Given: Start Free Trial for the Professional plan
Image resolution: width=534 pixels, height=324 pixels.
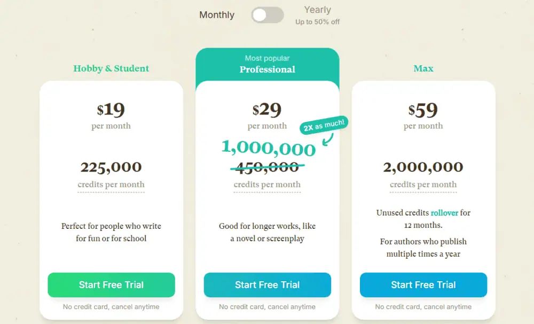Looking at the screenshot, I should tap(267, 285).
